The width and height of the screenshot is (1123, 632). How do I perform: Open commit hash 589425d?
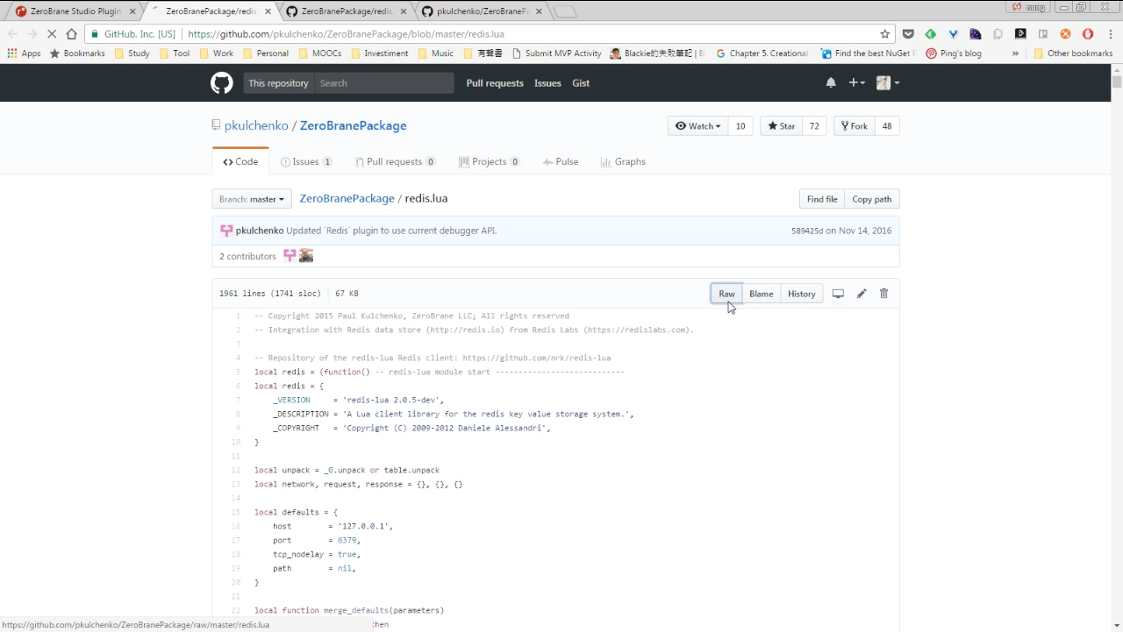click(x=807, y=231)
